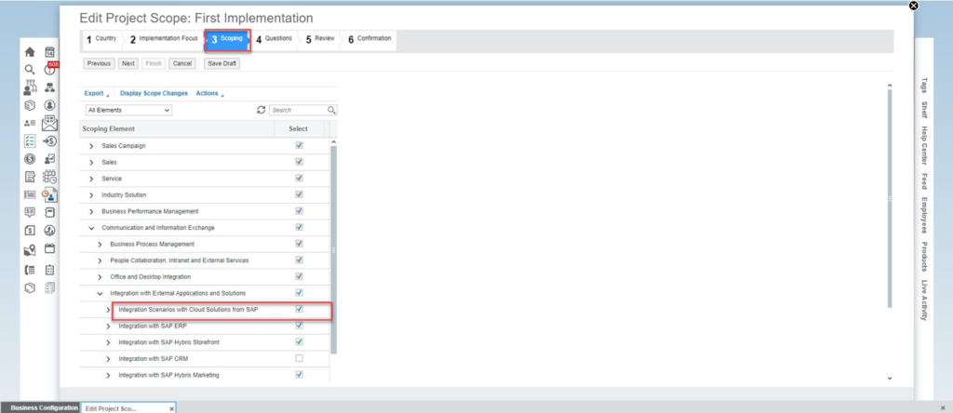Screen dimensions: 953x413
Task: Open the calendar icon showing 14
Action: [x=50, y=52]
